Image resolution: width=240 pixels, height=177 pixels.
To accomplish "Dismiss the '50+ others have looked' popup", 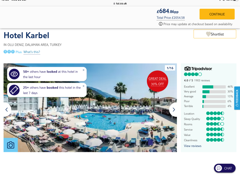I will coord(83,70).
